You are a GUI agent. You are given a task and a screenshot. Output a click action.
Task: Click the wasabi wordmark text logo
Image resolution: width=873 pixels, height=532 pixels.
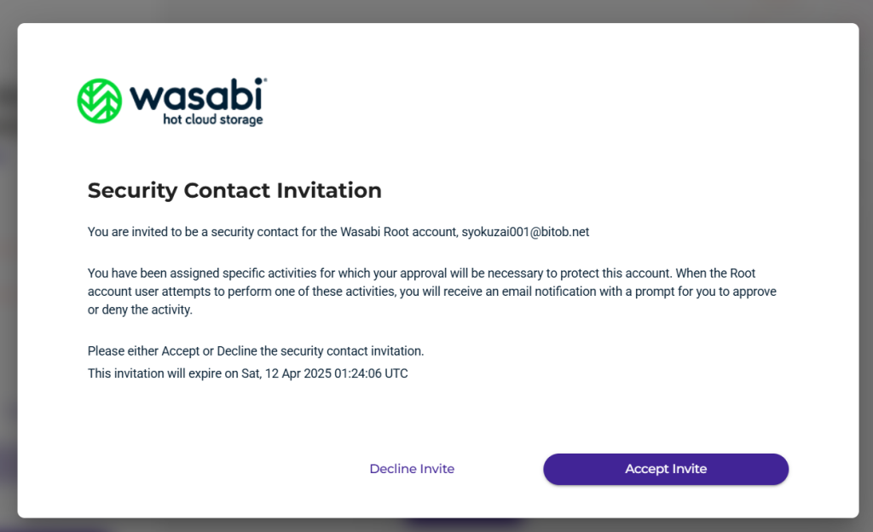click(196, 95)
